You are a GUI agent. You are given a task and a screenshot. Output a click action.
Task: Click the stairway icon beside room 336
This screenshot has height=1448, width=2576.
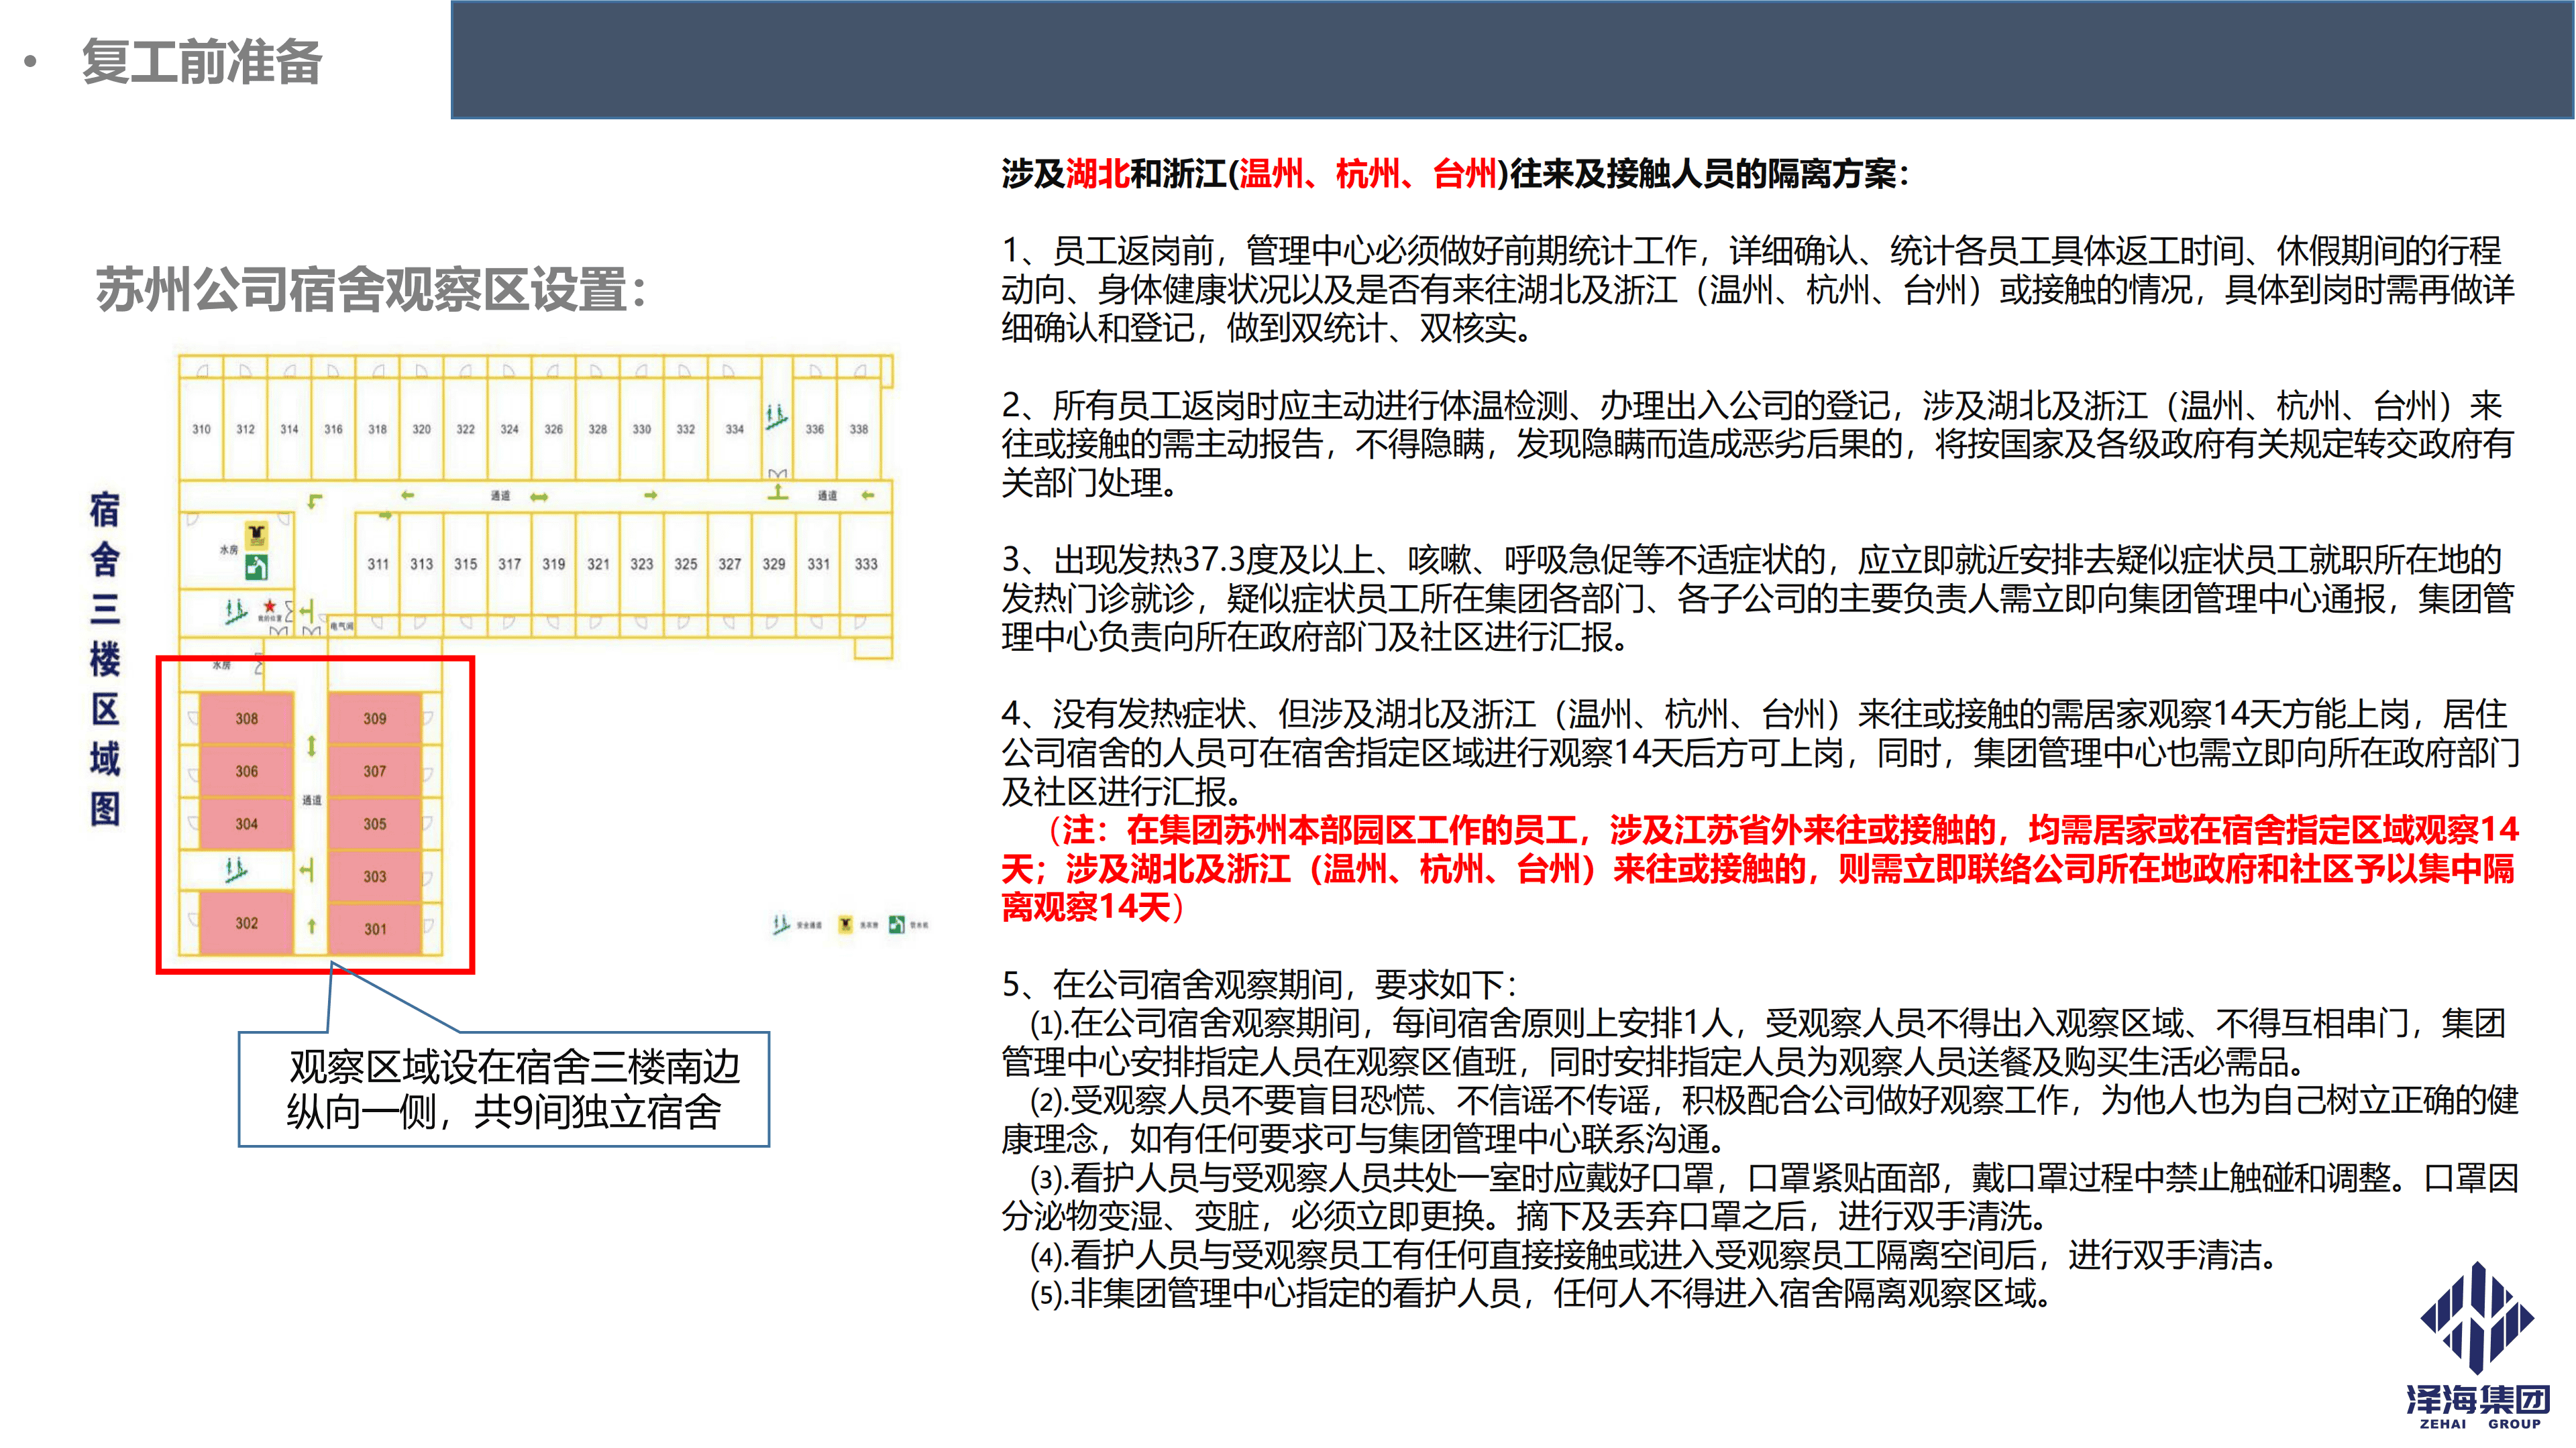point(776,416)
